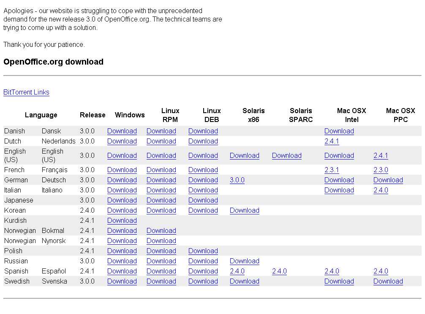
Task: Open English (US) Mac OSX PPC 2.4.1 link
Action: point(381,156)
